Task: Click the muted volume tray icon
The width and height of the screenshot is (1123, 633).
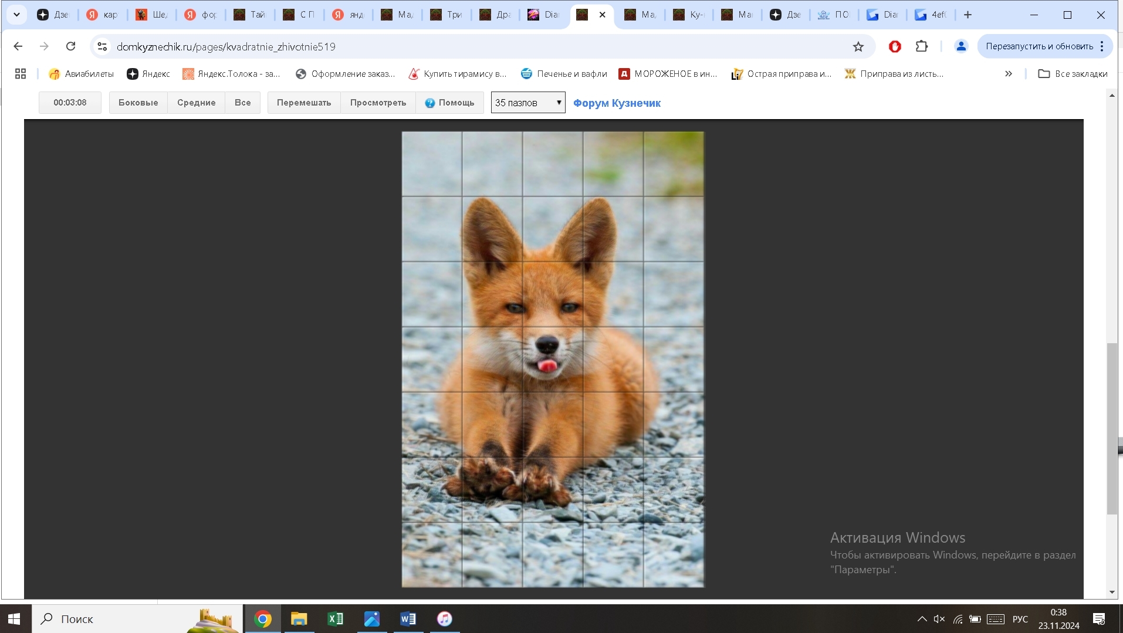Action: [x=939, y=619]
